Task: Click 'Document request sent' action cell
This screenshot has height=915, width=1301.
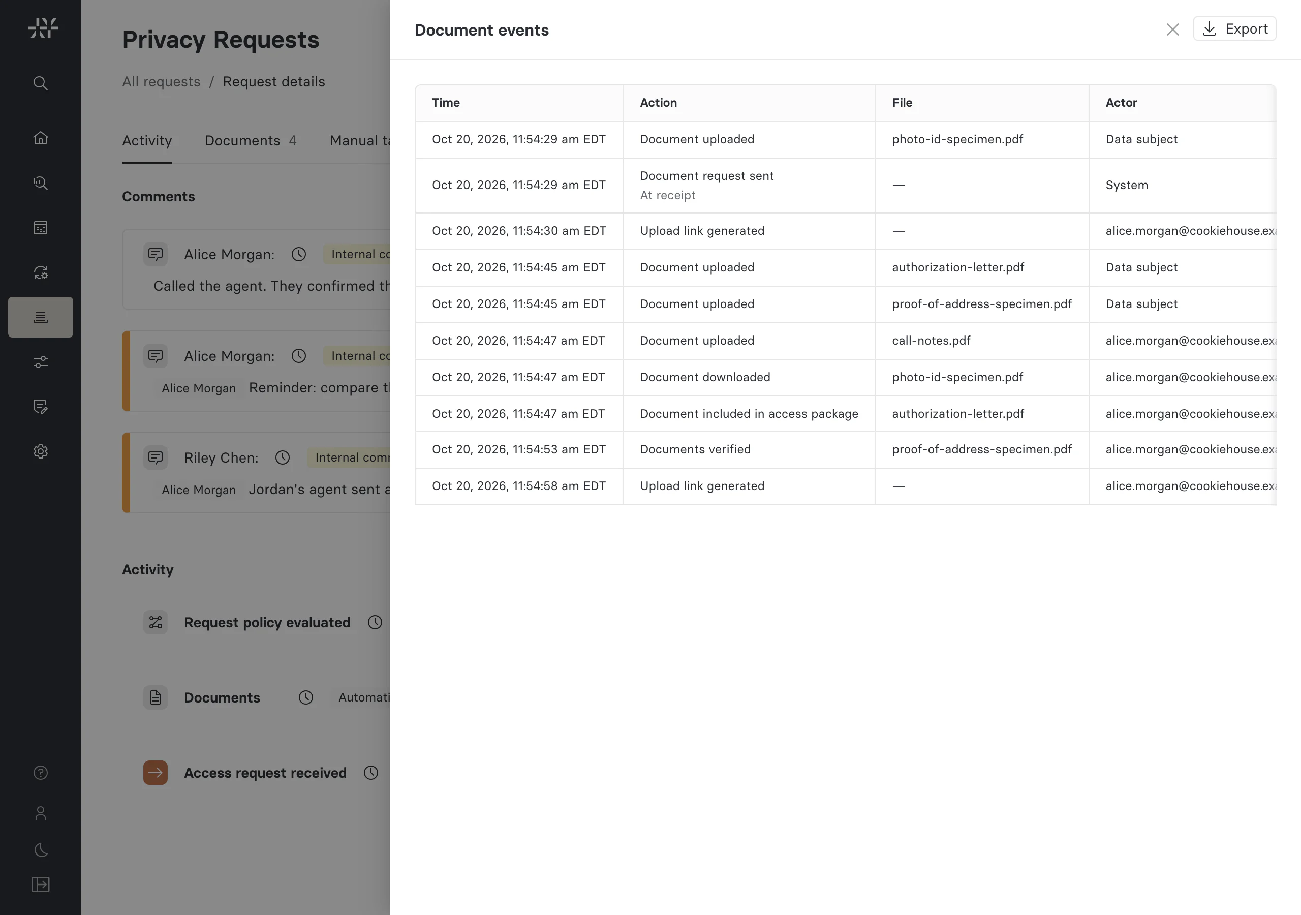Action: 749,186
